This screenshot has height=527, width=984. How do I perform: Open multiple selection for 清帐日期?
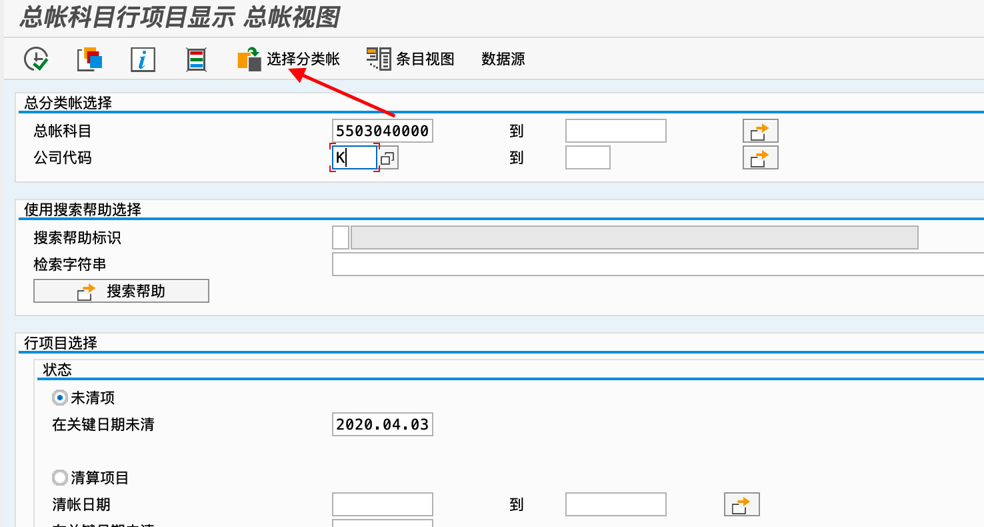click(742, 504)
